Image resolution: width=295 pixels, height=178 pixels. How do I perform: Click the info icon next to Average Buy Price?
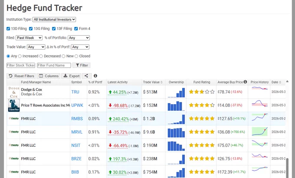(x=245, y=82)
